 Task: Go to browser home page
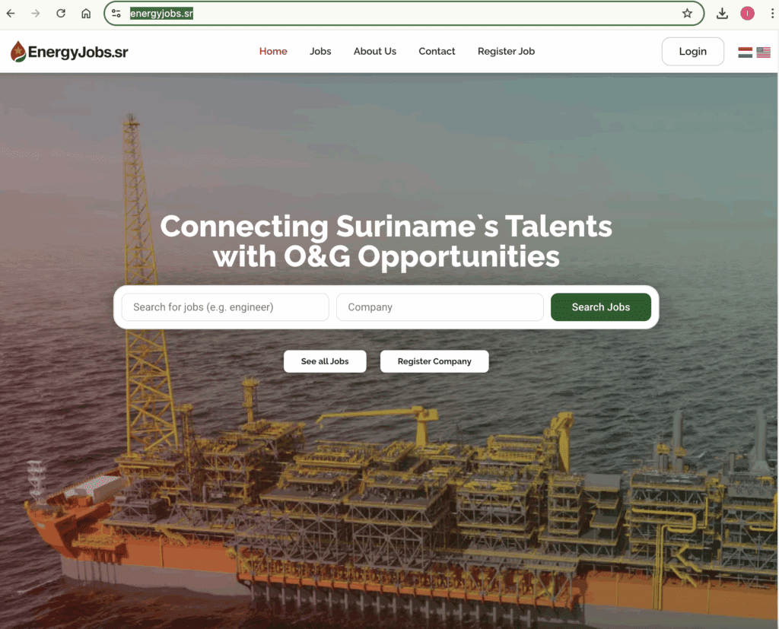pyautogui.click(x=86, y=14)
